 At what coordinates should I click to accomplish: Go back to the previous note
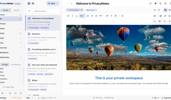68,3
